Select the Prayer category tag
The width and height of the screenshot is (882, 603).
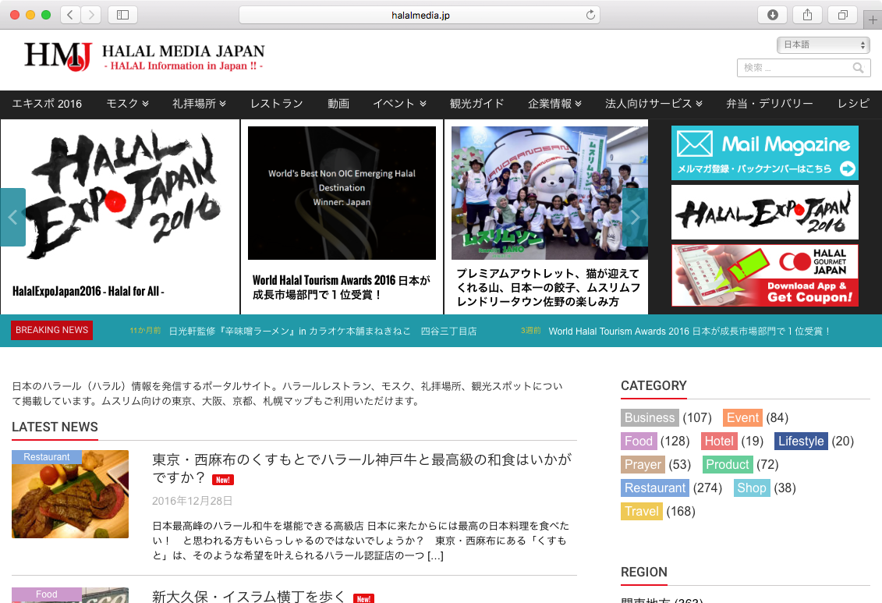(643, 465)
